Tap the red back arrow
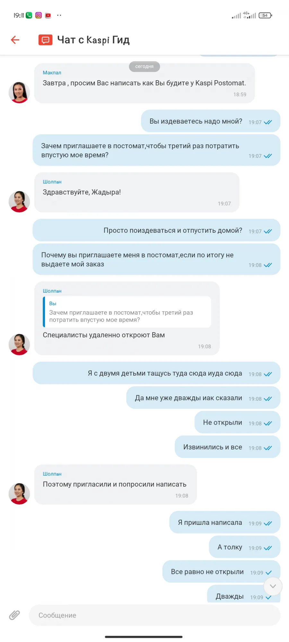289x642 pixels. coord(15,40)
